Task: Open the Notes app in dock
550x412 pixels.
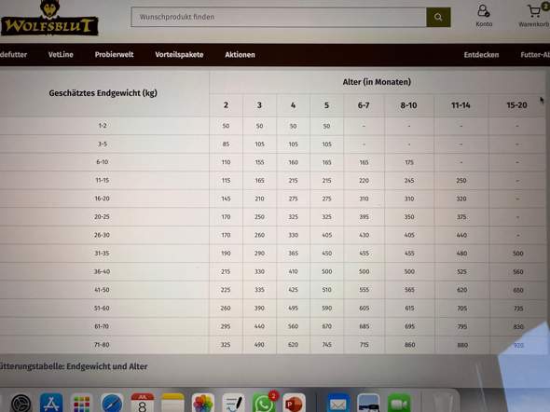Action: click(x=172, y=404)
